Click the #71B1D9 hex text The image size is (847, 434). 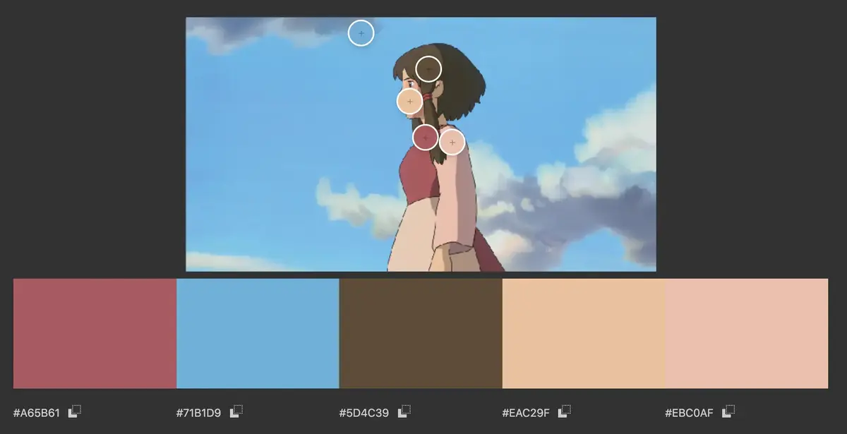[199, 411]
